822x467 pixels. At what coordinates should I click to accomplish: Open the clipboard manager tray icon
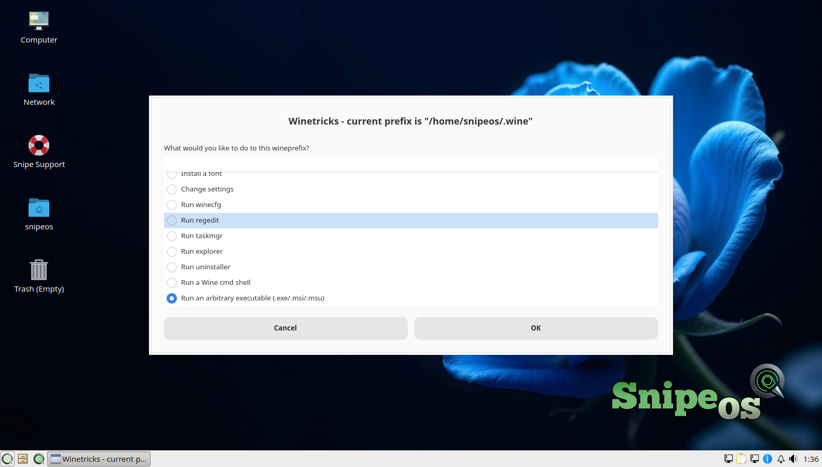click(742, 459)
